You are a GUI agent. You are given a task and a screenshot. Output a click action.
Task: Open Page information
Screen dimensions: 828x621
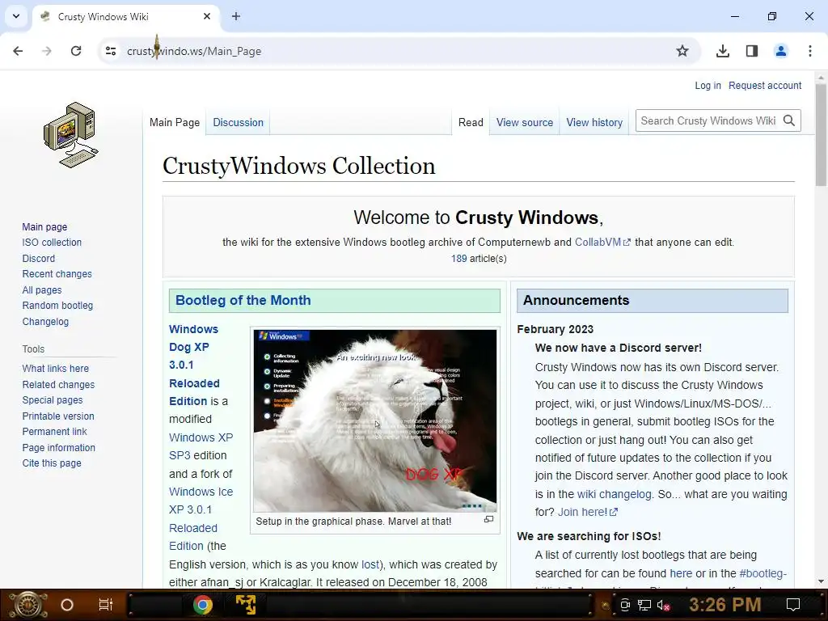tap(58, 448)
